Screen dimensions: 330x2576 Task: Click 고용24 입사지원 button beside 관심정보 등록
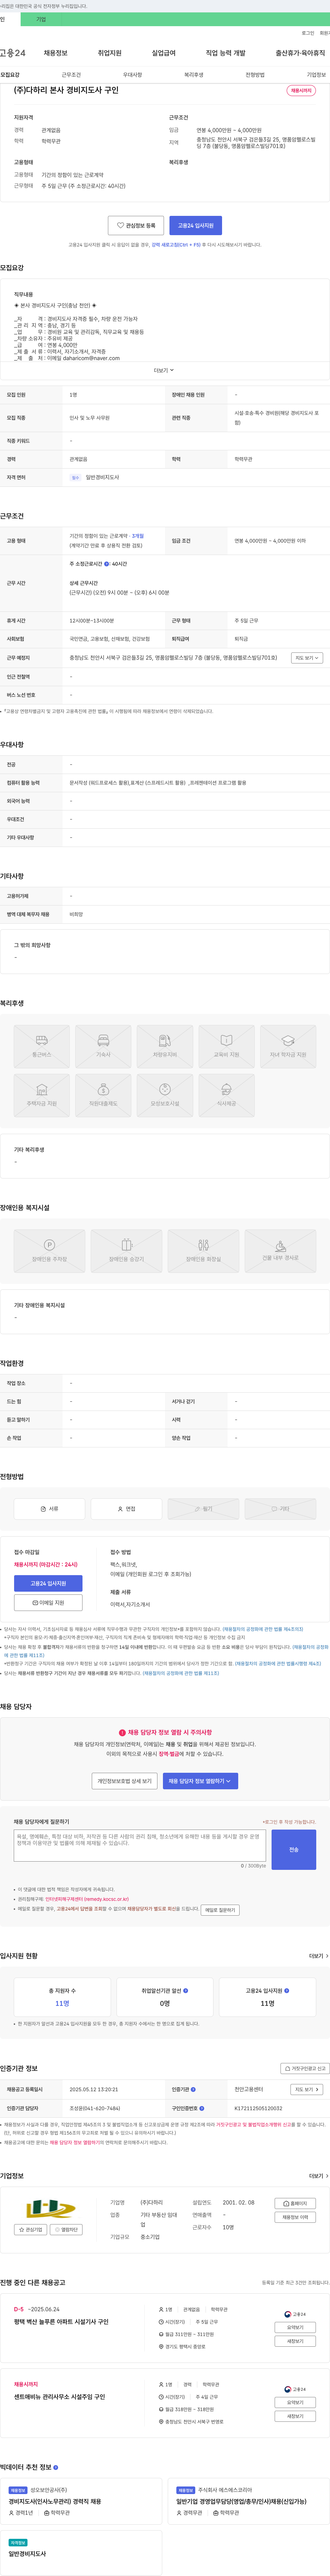pyautogui.click(x=195, y=226)
